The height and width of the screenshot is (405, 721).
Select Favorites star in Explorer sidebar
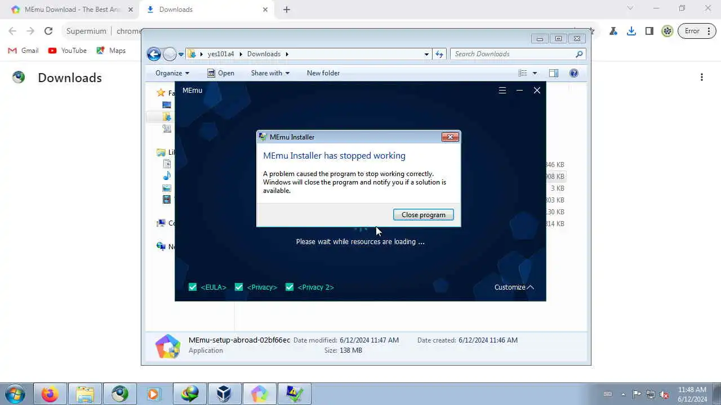[161, 93]
